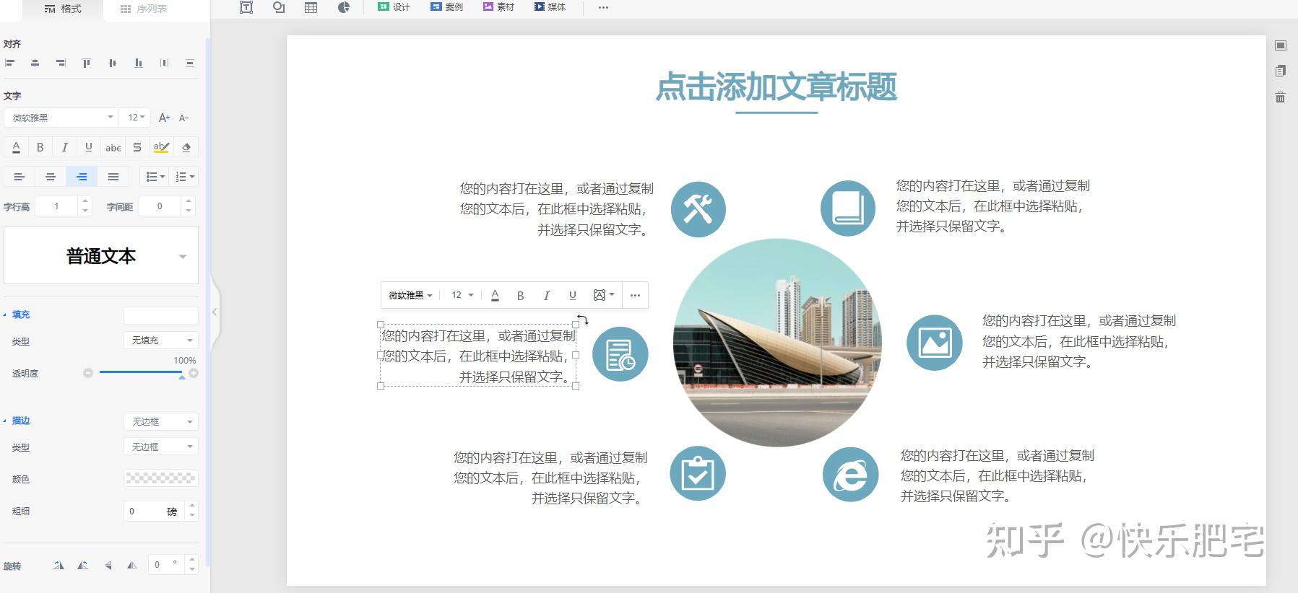This screenshot has width=1298, height=593.
Task: Toggle Bold in the left format panel
Action: [40, 147]
